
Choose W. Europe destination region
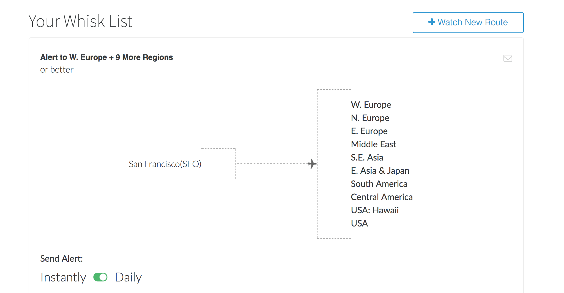371,105
